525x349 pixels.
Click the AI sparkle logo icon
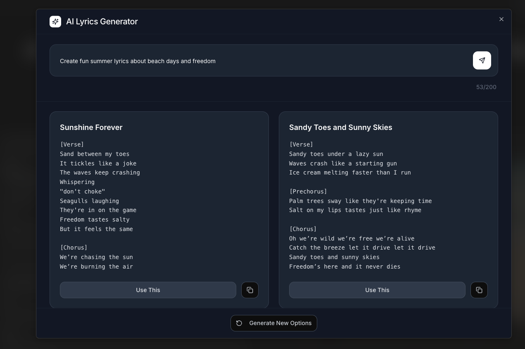[55, 21]
